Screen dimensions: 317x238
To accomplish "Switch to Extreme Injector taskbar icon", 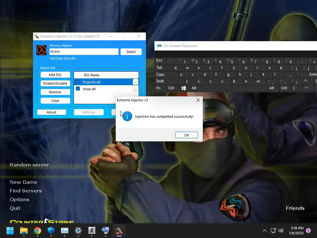I will (x=119, y=231).
